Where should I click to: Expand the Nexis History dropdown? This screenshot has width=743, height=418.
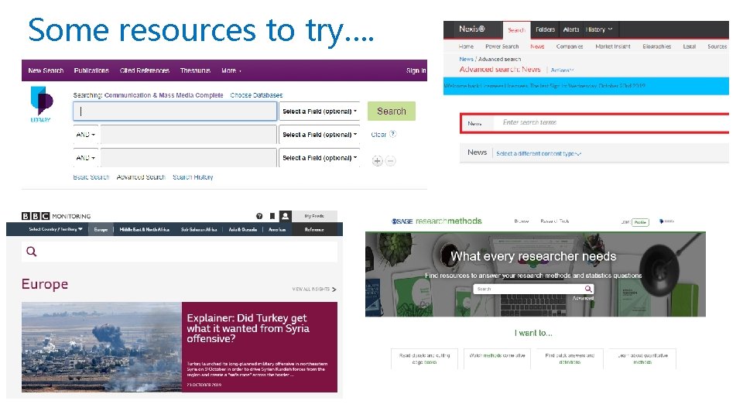pos(599,29)
